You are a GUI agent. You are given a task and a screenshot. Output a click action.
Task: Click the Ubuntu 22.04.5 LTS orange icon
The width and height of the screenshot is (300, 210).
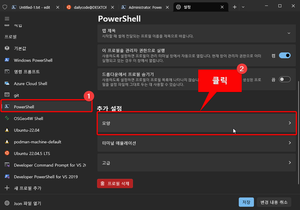point(7,153)
